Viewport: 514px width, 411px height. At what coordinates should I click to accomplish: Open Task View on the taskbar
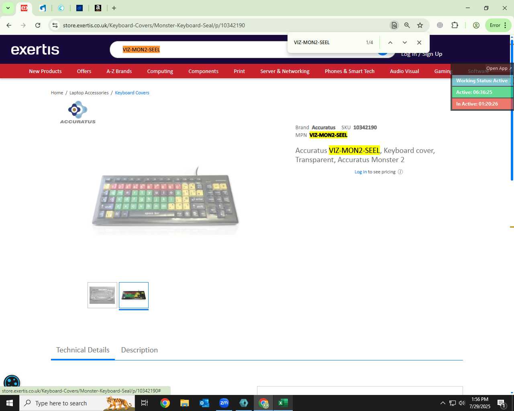145,403
